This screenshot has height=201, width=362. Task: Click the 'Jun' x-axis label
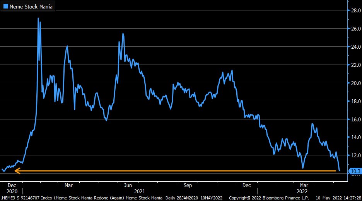tap(128, 185)
